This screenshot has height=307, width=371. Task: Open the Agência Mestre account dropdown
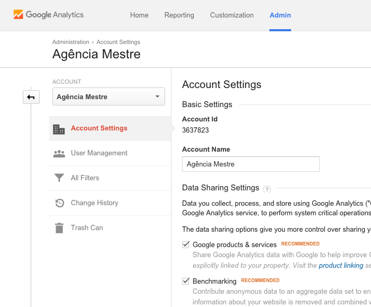point(108,97)
